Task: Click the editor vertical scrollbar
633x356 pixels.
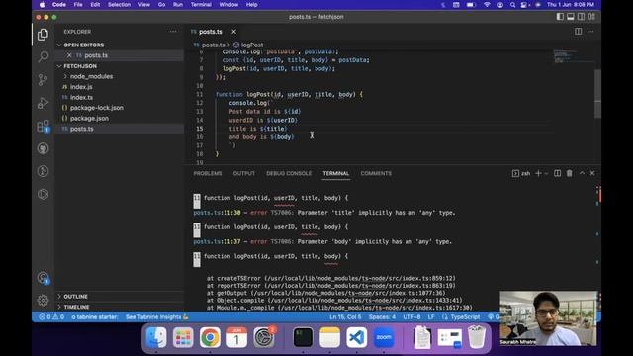Action: click(597, 94)
